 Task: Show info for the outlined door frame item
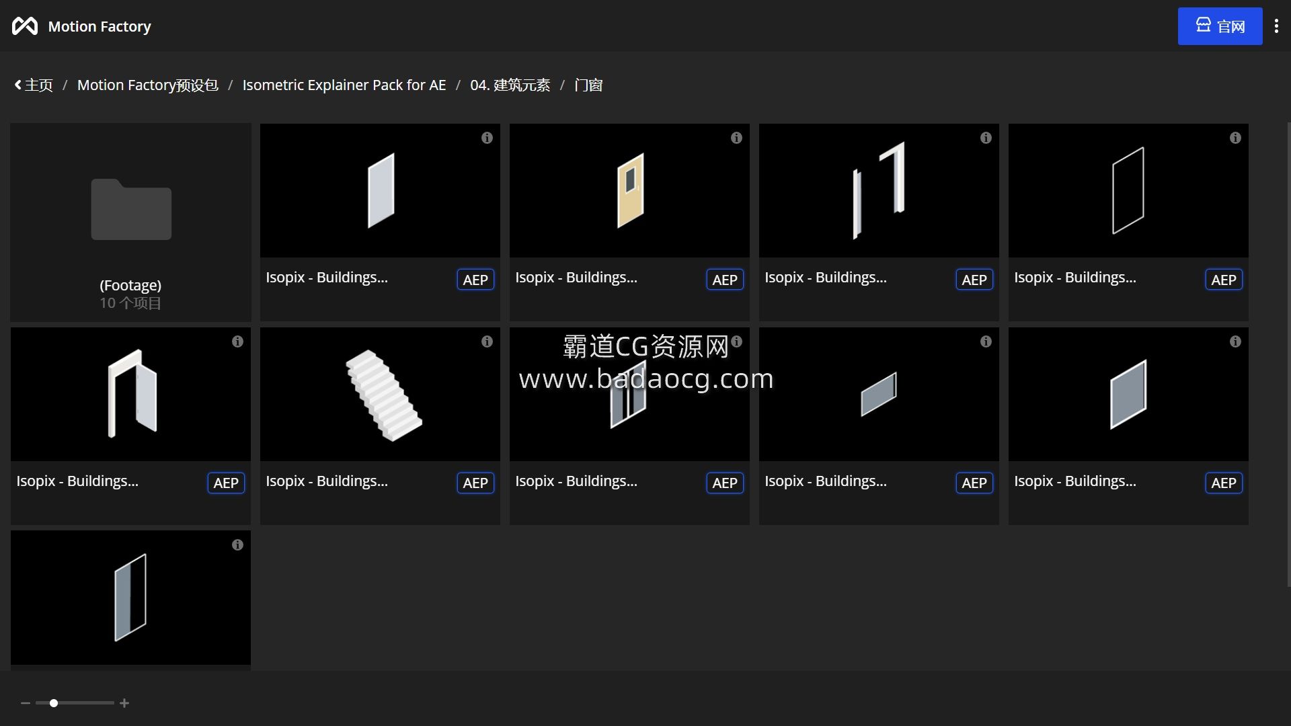1235,138
